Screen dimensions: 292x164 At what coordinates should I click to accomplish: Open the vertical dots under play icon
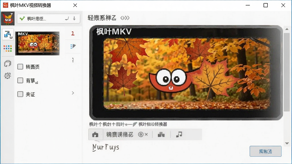[73, 60]
